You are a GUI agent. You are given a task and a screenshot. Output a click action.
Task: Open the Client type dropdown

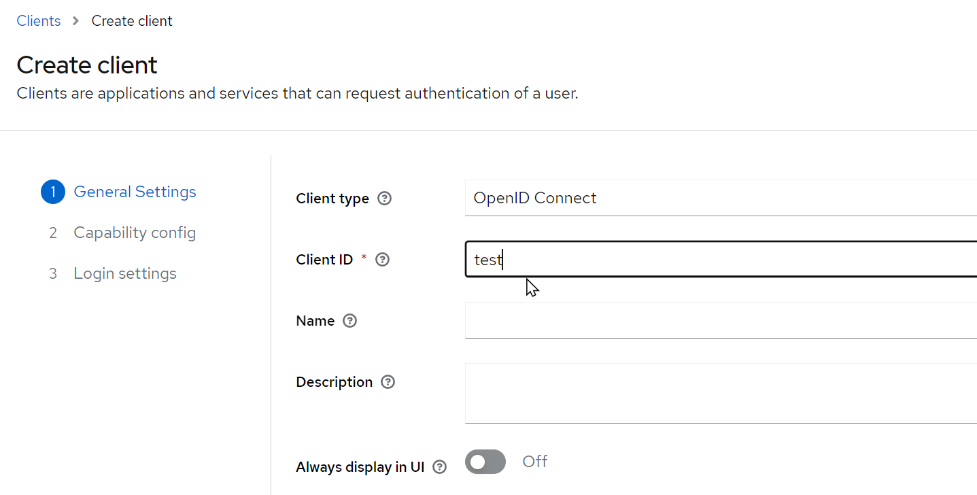721,198
